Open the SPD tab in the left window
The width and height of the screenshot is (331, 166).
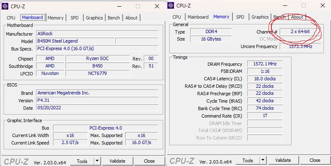coord(74,18)
